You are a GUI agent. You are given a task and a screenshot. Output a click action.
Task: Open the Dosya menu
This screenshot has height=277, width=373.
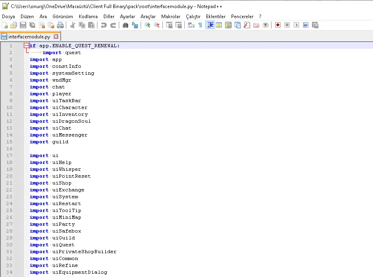[8, 17]
